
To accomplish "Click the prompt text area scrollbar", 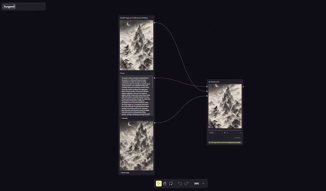I will tap(153, 83).
